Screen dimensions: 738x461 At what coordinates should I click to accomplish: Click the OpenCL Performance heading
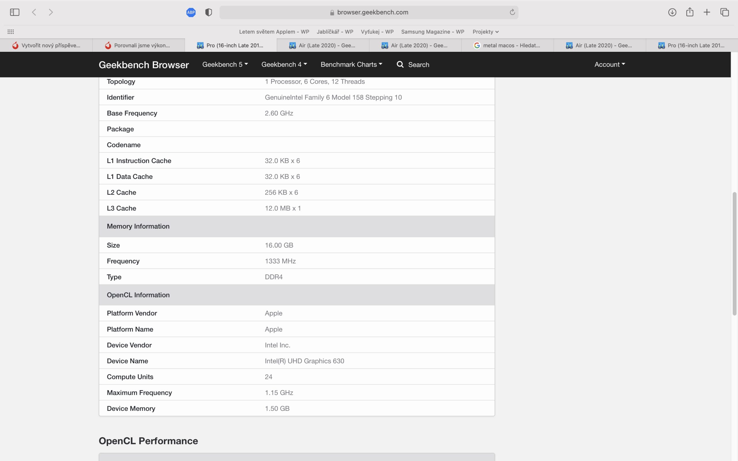(148, 441)
